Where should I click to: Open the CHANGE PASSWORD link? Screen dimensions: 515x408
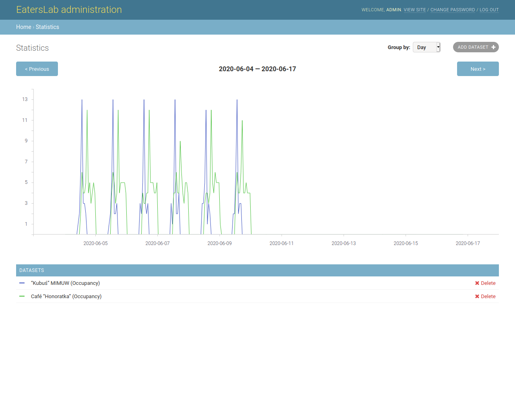(453, 10)
